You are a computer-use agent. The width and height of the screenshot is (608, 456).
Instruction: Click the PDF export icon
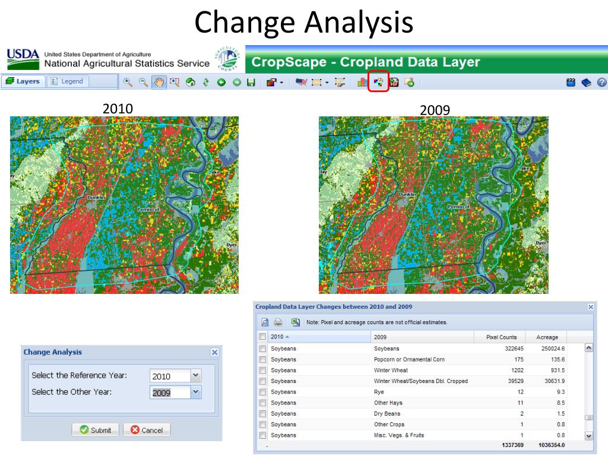[394, 82]
